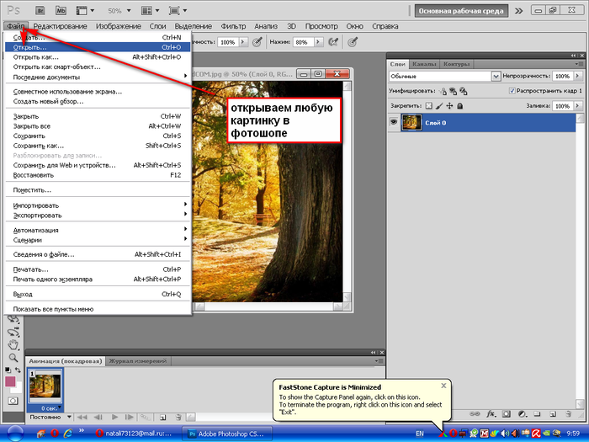Select the Zoom tool magnifier
Image resolution: width=589 pixels, height=442 pixels.
click(13, 358)
